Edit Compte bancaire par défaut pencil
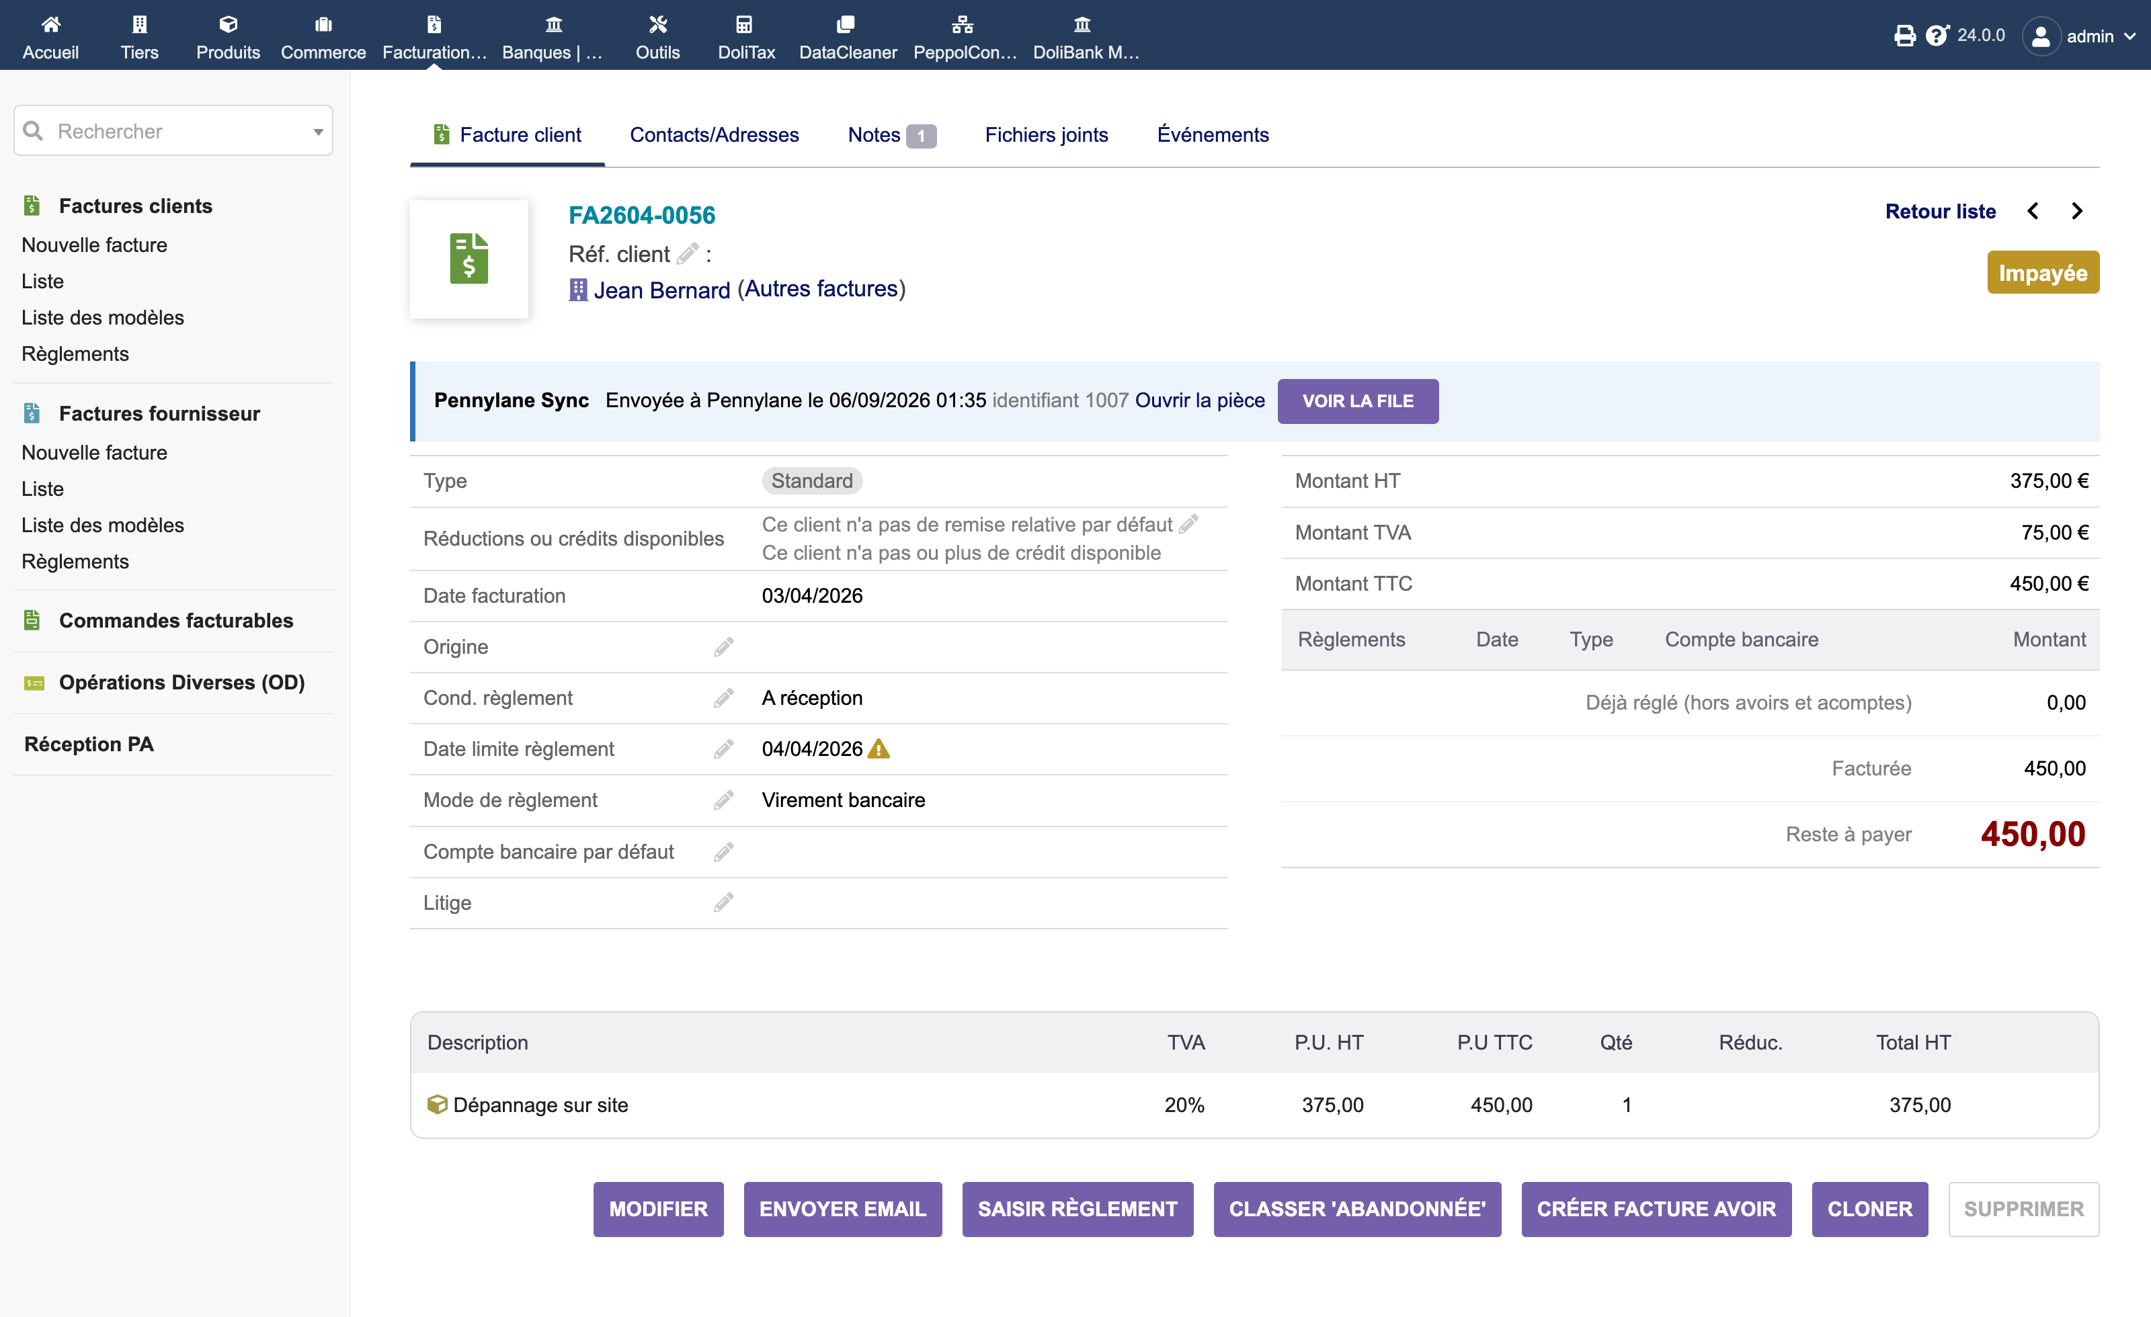 coord(724,852)
